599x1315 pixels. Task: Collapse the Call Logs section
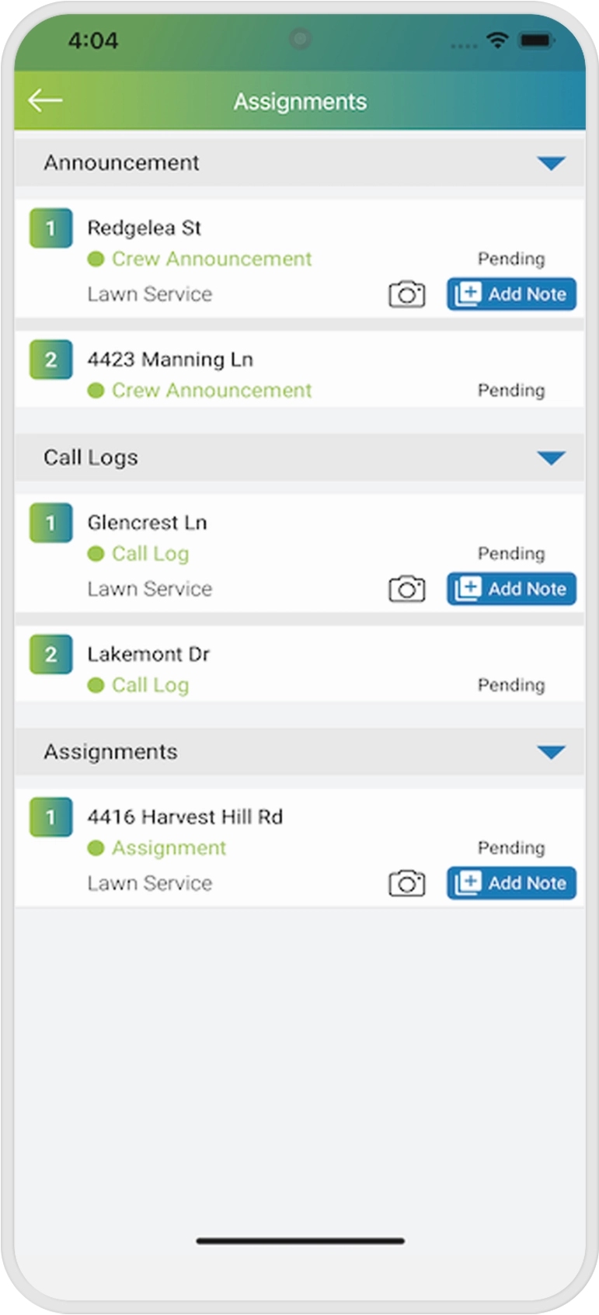coord(551,457)
